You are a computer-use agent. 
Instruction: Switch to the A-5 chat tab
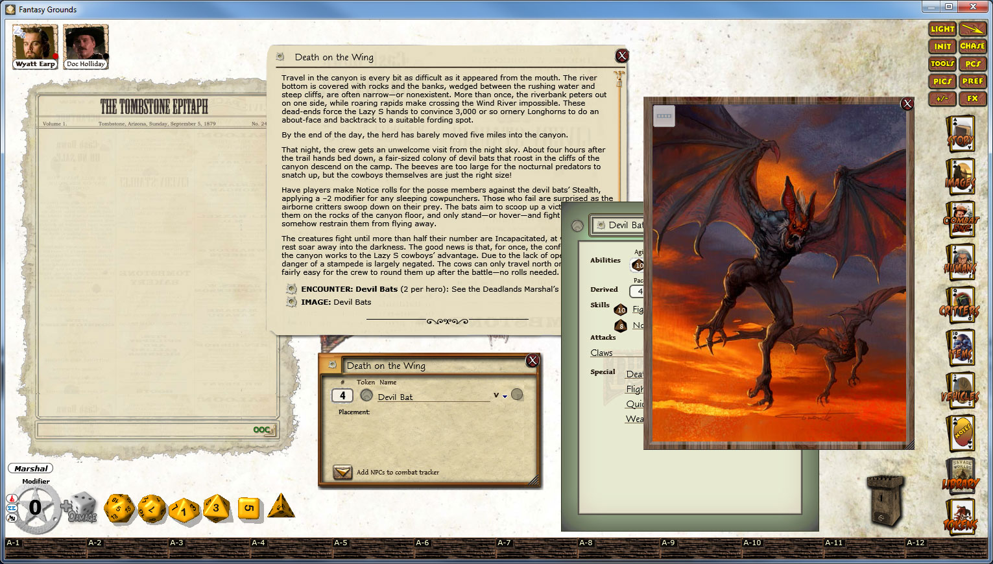point(340,542)
